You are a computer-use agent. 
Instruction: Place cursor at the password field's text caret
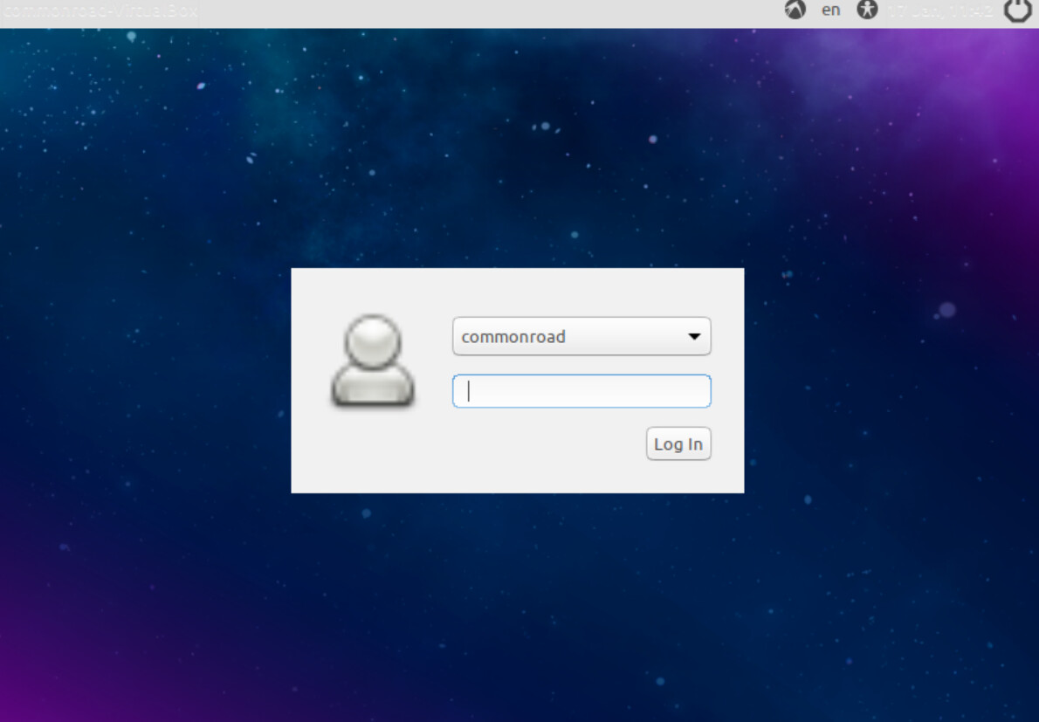coord(469,391)
